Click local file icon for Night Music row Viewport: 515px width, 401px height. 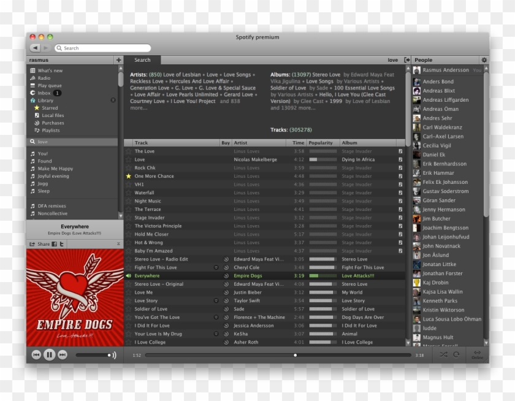coord(400,201)
